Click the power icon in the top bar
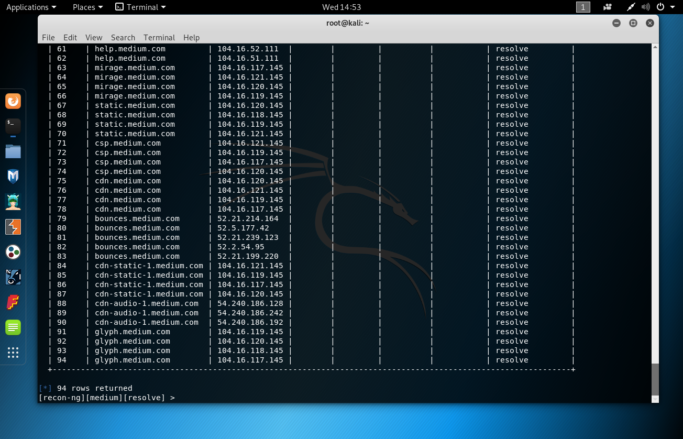This screenshot has height=439, width=683. (660, 7)
